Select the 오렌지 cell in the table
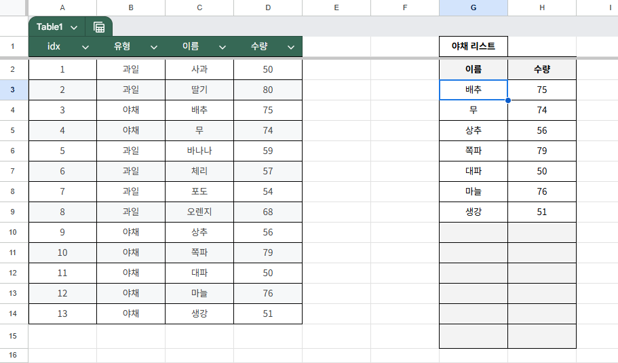This screenshot has height=363, width=618. click(199, 212)
